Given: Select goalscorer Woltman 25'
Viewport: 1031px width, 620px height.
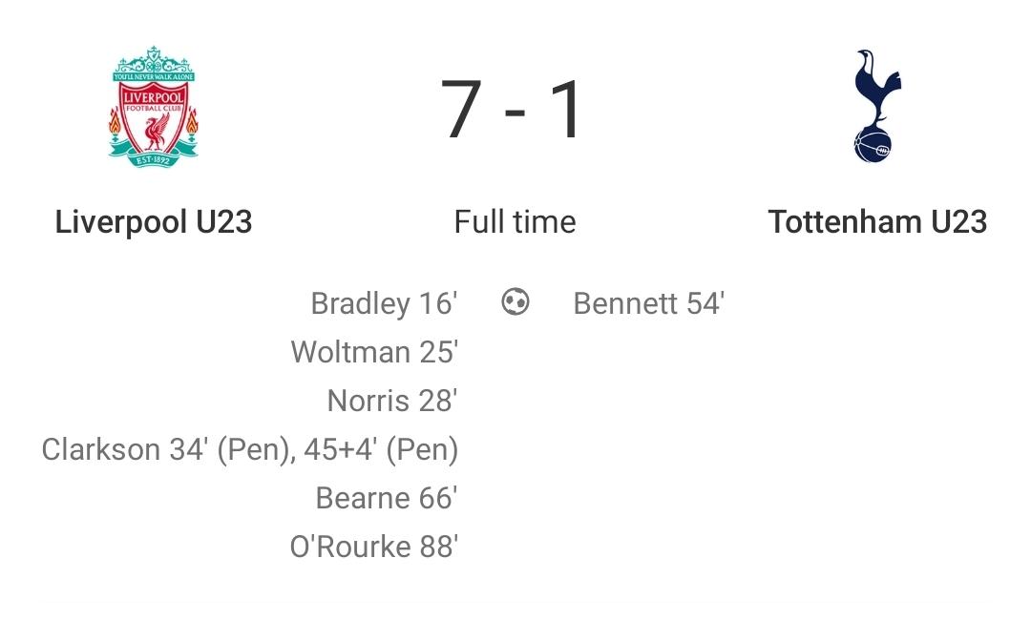Looking at the screenshot, I should pos(374,352).
